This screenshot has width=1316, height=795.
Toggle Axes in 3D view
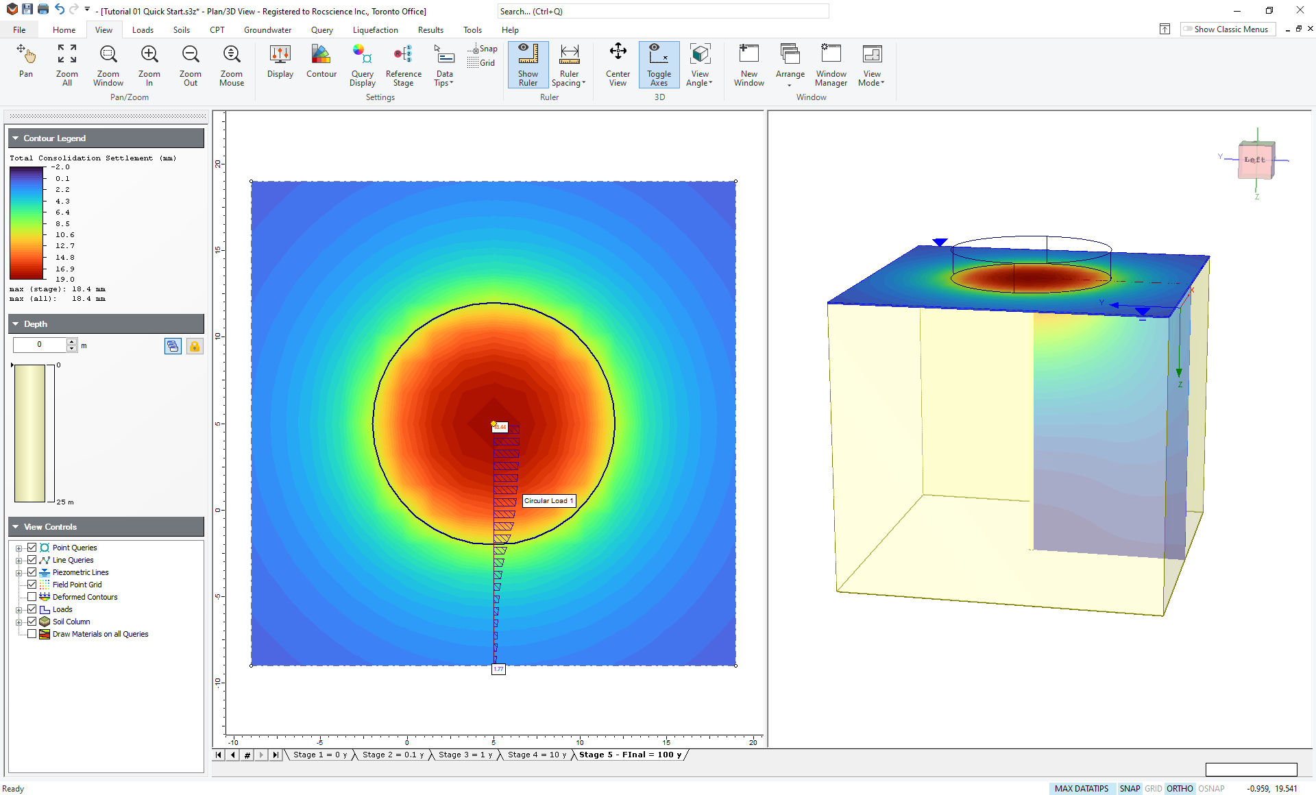[659, 64]
